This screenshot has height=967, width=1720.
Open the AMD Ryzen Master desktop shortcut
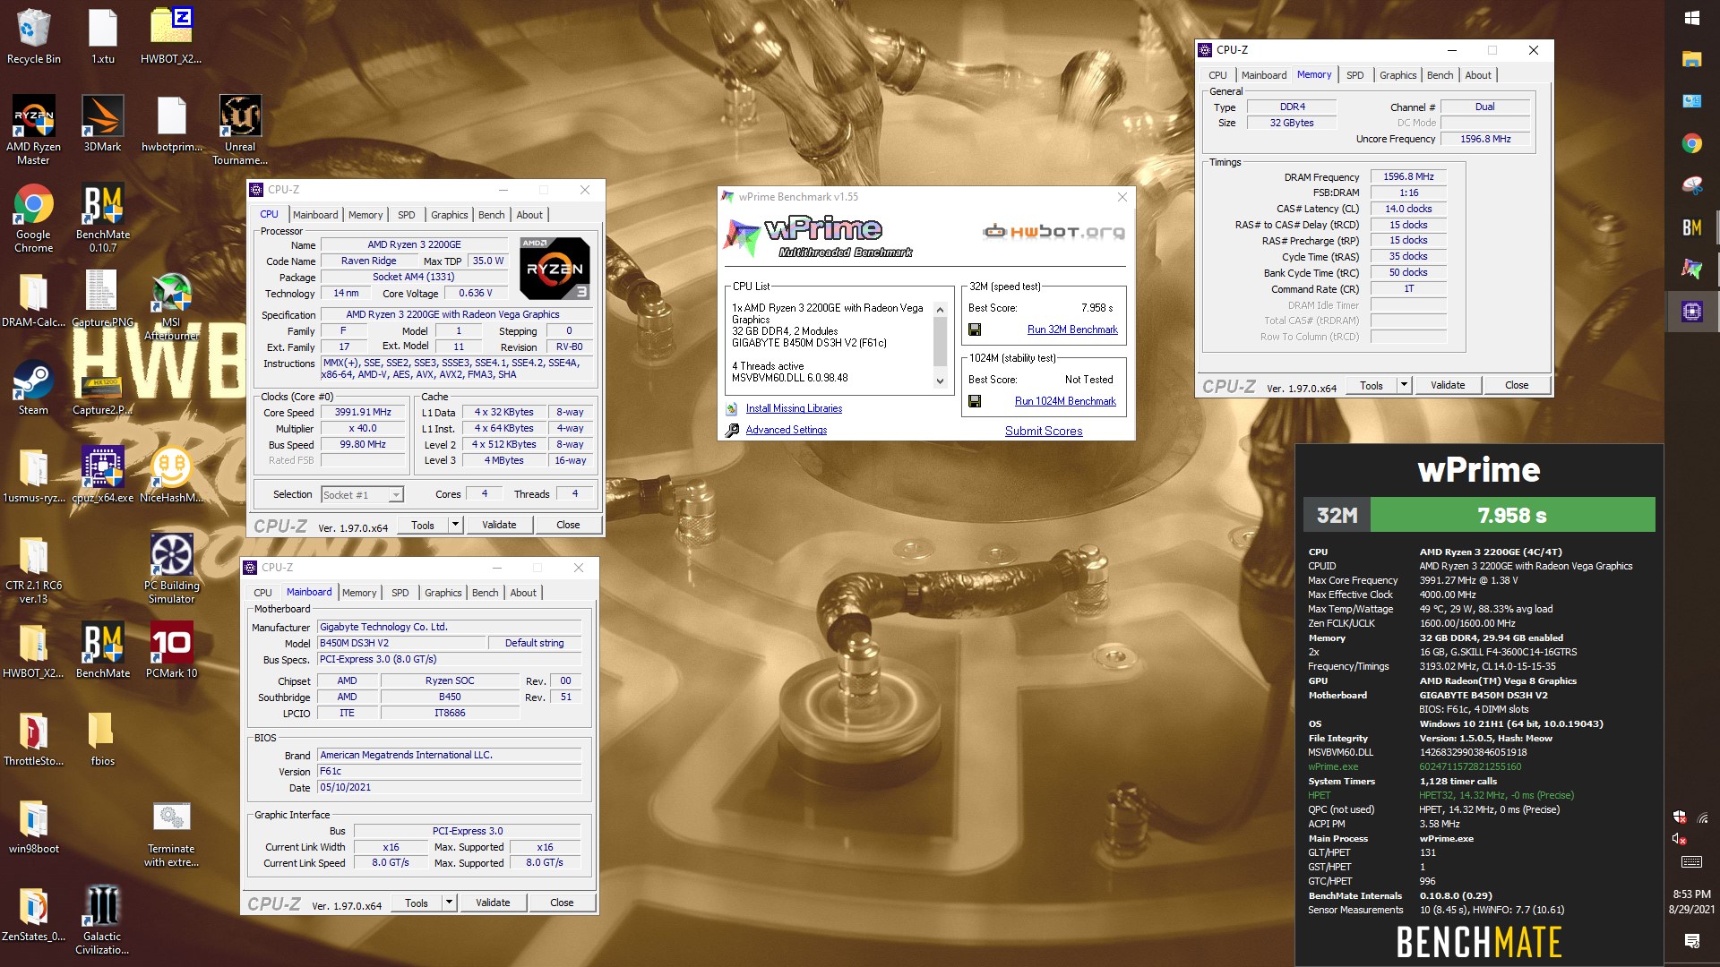click(33, 130)
